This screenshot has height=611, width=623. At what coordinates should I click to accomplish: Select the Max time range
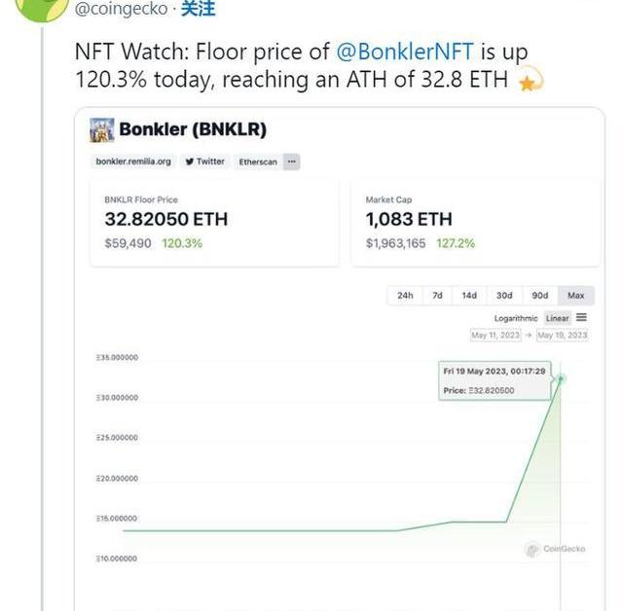[x=575, y=295]
